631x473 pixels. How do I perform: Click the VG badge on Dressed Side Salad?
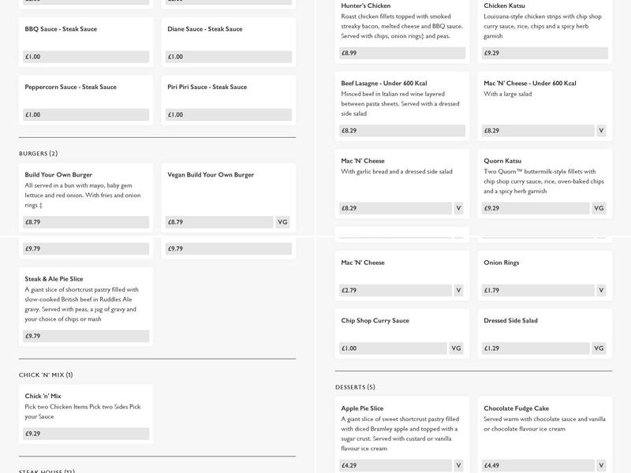pos(599,348)
